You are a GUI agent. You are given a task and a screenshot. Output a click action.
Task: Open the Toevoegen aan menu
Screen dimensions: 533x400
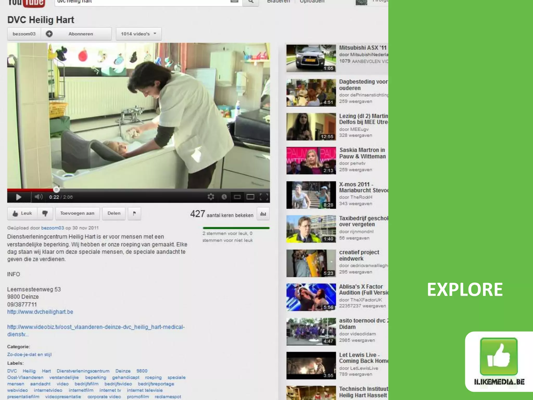(x=77, y=214)
